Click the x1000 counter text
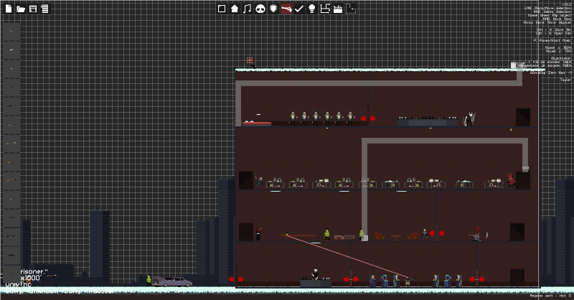Viewport: 574px width, 300px height. coord(30,278)
